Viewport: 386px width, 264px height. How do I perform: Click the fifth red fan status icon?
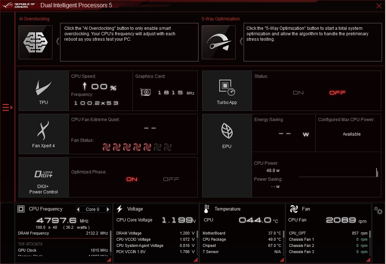(x=147, y=147)
